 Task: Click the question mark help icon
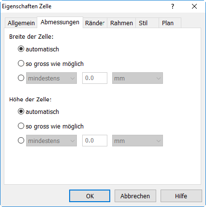point(173,6)
